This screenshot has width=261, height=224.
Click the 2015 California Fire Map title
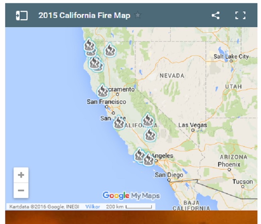click(x=84, y=16)
